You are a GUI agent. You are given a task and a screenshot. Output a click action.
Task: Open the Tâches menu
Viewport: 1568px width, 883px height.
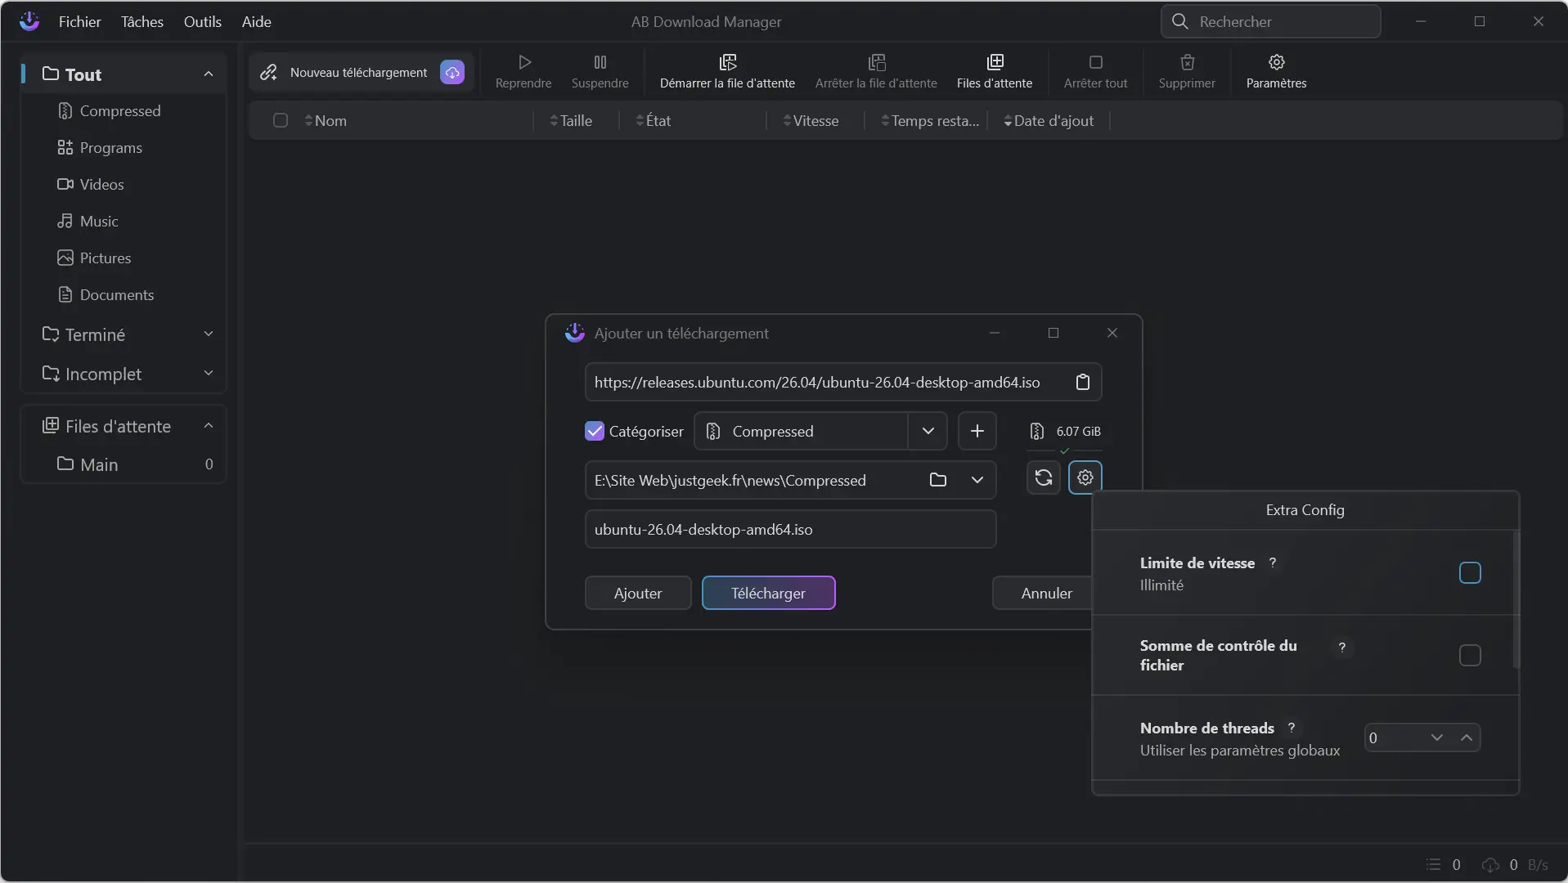(142, 21)
